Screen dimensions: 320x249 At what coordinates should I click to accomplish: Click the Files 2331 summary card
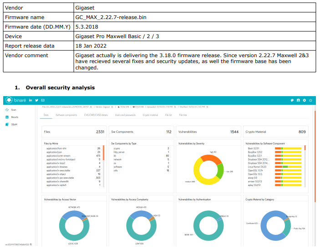pos(74,132)
